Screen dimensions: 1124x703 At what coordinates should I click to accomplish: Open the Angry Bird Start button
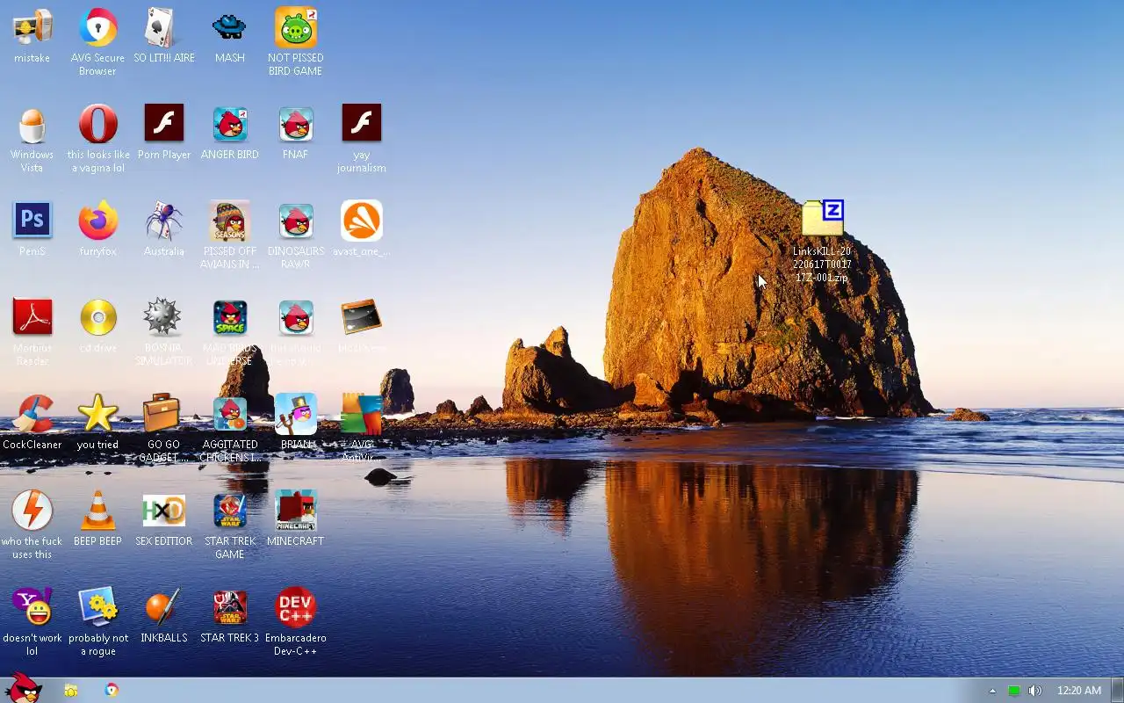point(24,689)
